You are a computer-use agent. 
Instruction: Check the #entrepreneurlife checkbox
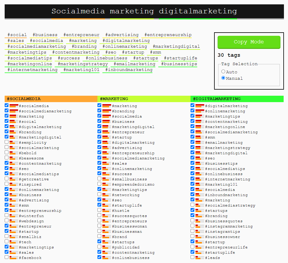193,247
